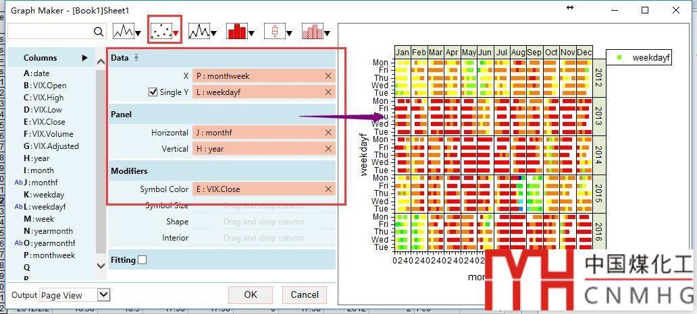Open dropdown arrow beside column bar icon
The image size is (697, 314).
pyautogui.click(x=252, y=33)
